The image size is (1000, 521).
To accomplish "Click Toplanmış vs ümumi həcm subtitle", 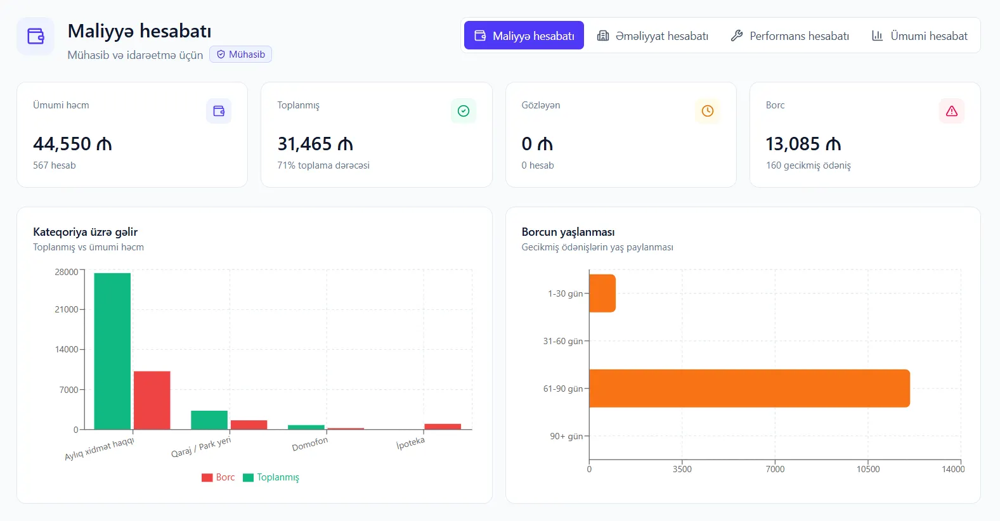I will coord(88,247).
